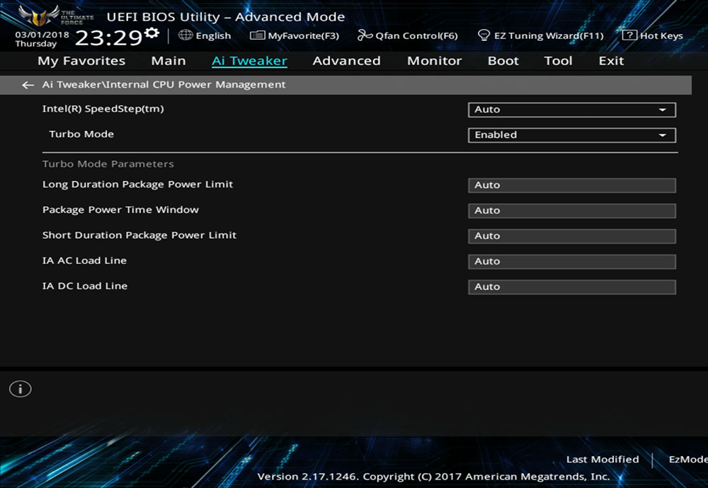Image resolution: width=708 pixels, height=488 pixels.
Task: Click the IA DC Load Line label
Action: (85, 286)
